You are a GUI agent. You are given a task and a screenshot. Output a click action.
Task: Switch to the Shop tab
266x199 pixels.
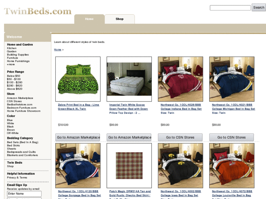click(x=120, y=19)
